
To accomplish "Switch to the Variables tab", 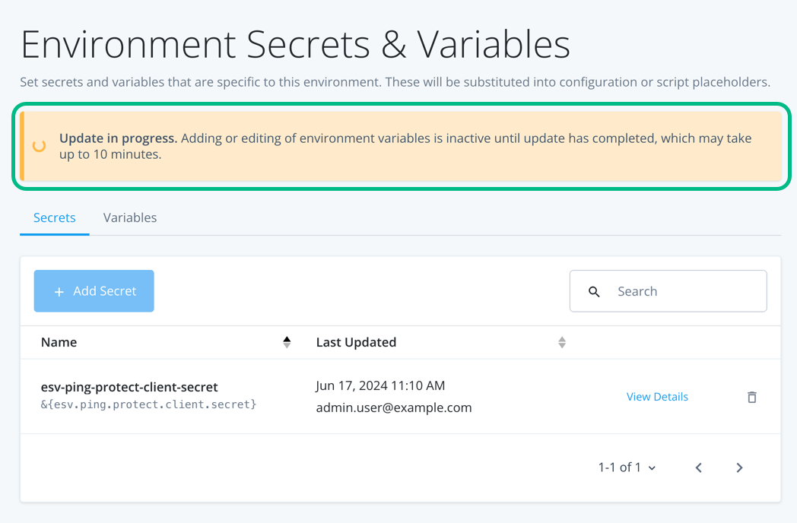I will pyautogui.click(x=130, y=217).
